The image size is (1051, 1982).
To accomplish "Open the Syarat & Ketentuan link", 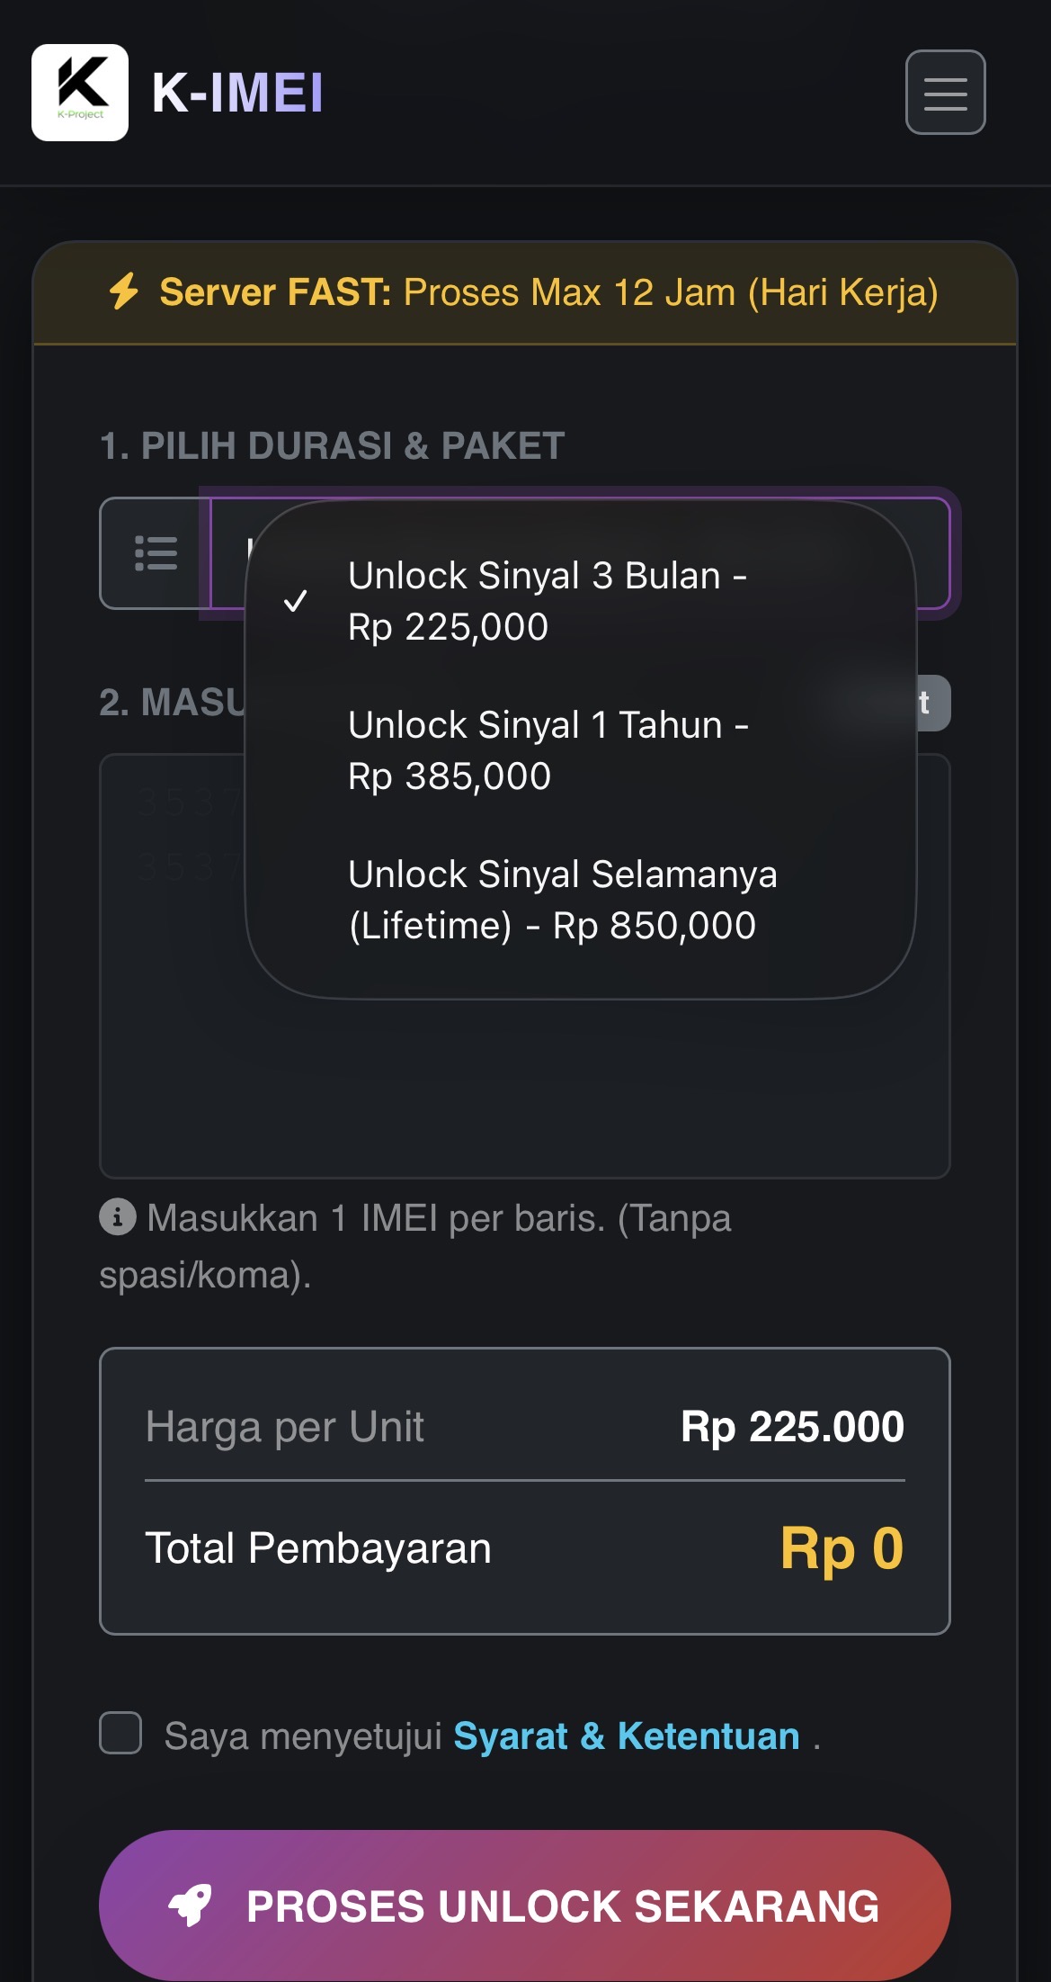I will tap(626, 1736).
